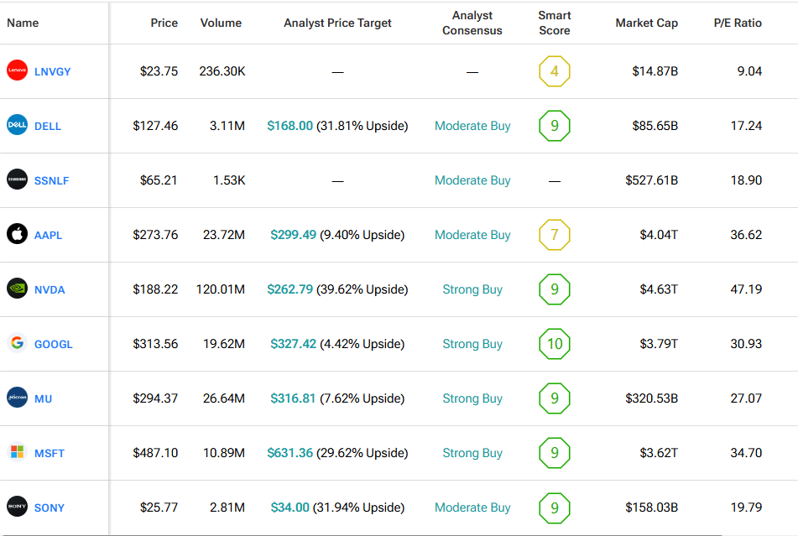798x536 pixels.
Task: Open the MSFT ticker link
Action: [x=50, y=453]
